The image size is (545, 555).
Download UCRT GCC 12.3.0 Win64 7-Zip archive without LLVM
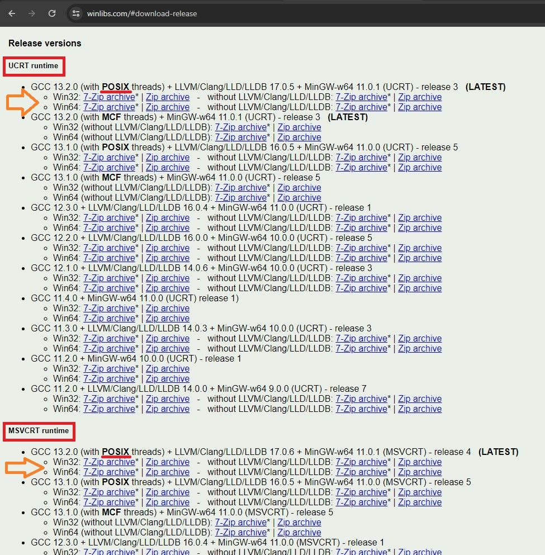pyautogui.click(x=361, y=227)
